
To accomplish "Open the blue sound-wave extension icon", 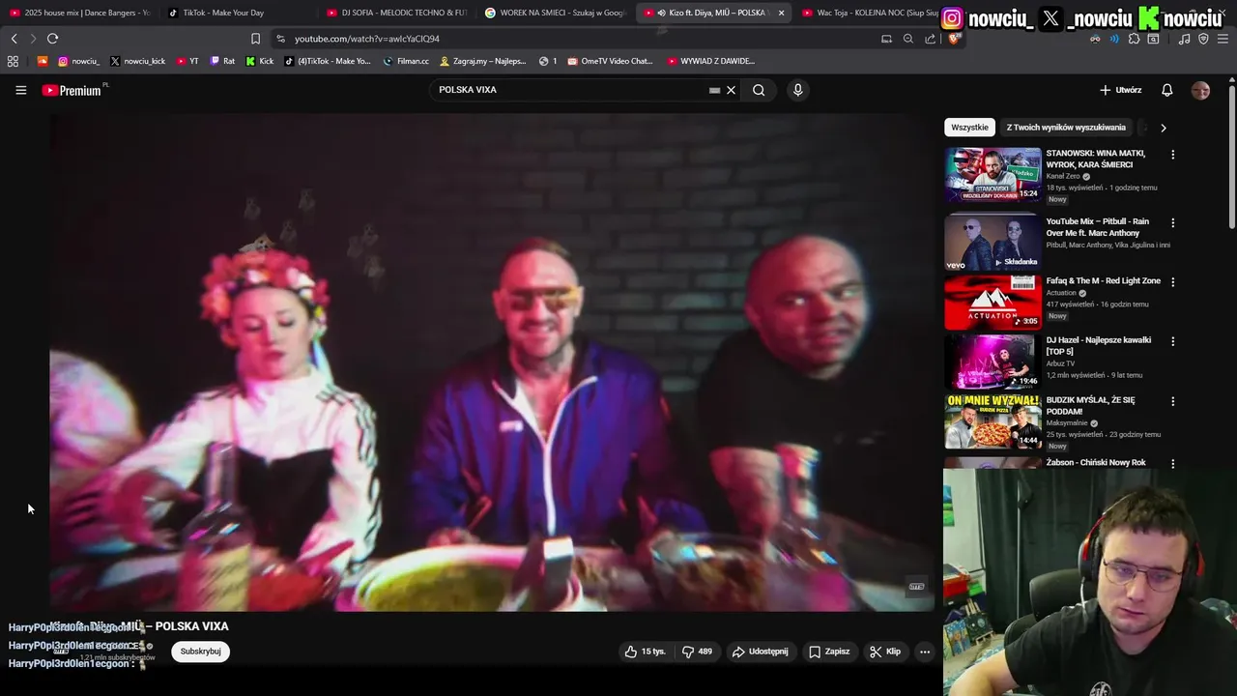I will pos(1114,39).
